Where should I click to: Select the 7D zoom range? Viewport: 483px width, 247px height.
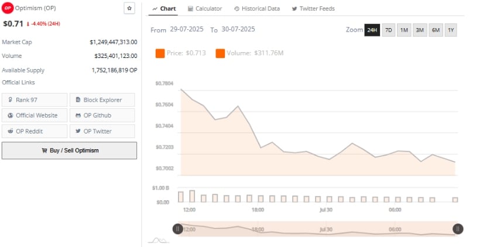click(x=389, y=30)
